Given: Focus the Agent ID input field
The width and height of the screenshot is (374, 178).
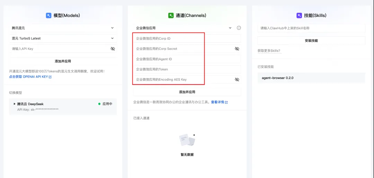Looking at the screenshot, I should click(187, 59).
